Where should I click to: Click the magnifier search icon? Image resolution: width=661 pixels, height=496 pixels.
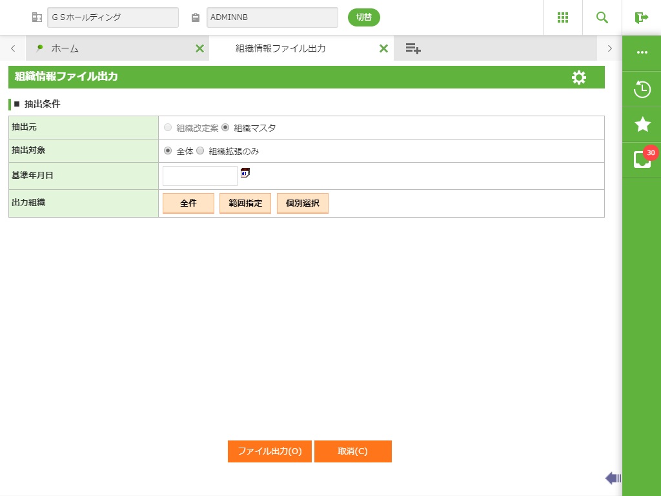pos(602,17)
